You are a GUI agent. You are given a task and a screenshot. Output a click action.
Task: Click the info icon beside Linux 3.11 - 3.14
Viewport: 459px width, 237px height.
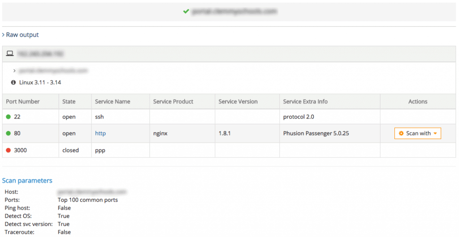coord(13,83)
